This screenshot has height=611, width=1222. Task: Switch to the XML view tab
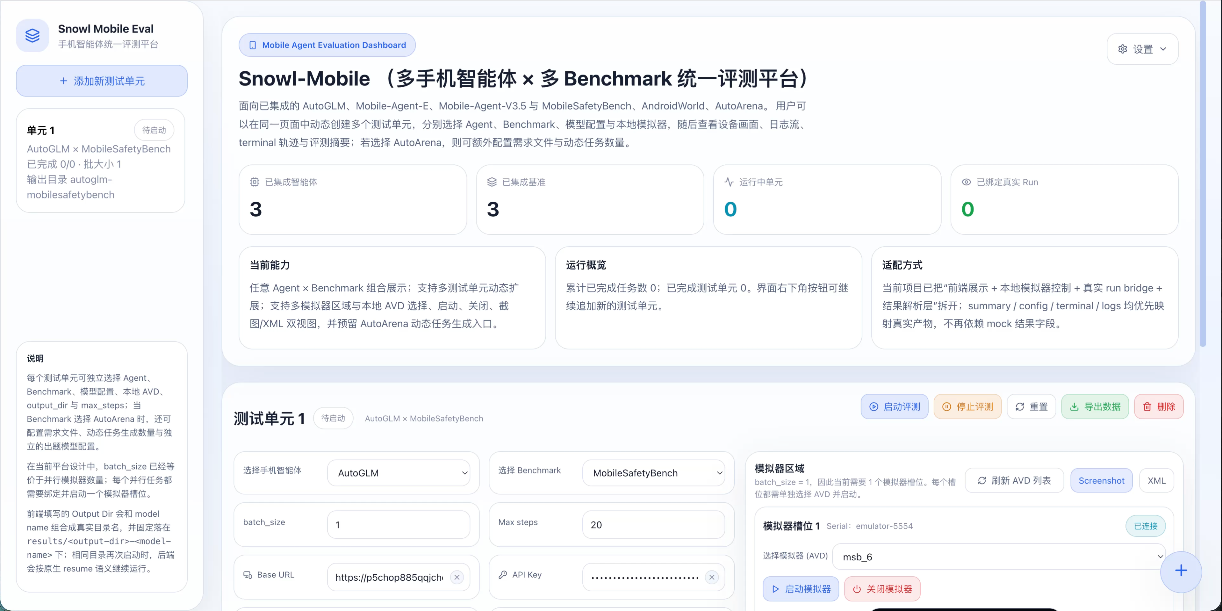[1156, 480]
